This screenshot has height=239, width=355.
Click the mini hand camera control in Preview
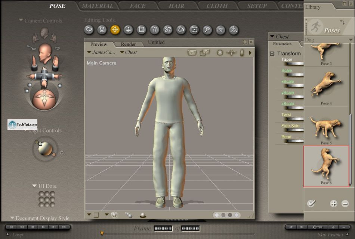(242, 53)
